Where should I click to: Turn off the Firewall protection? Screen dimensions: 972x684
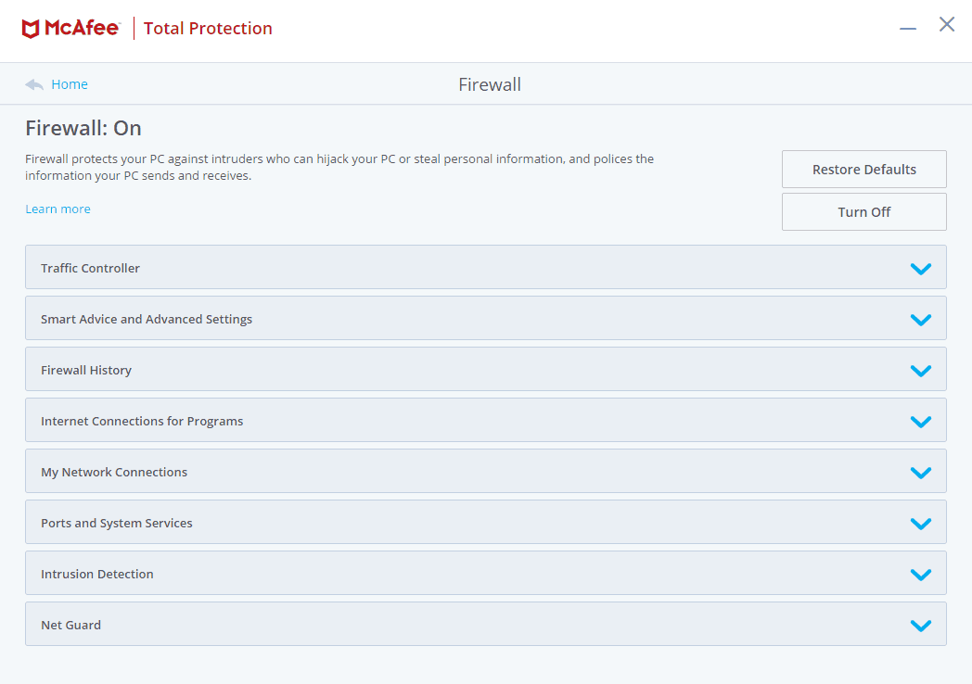pyautogui.click(x=863, y=211)
